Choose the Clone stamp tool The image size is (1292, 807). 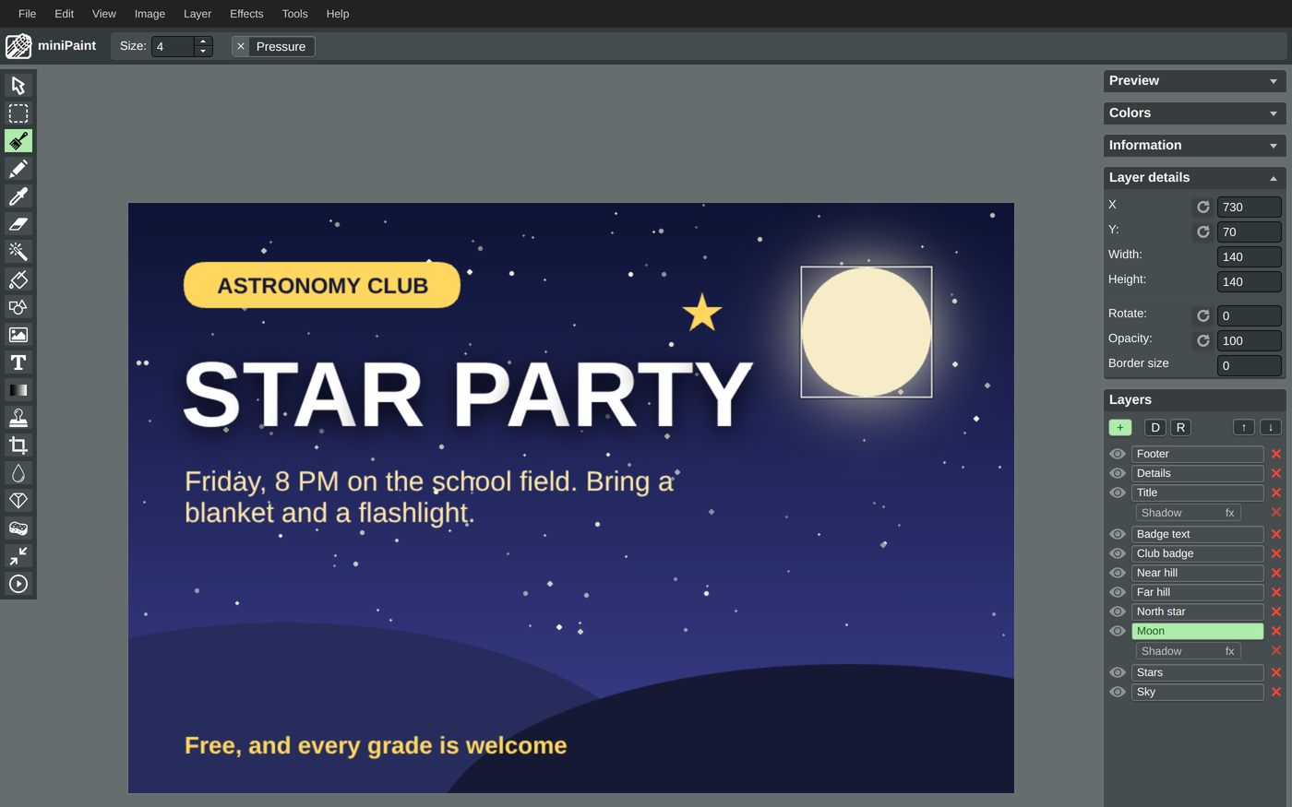tap(18, 418)
